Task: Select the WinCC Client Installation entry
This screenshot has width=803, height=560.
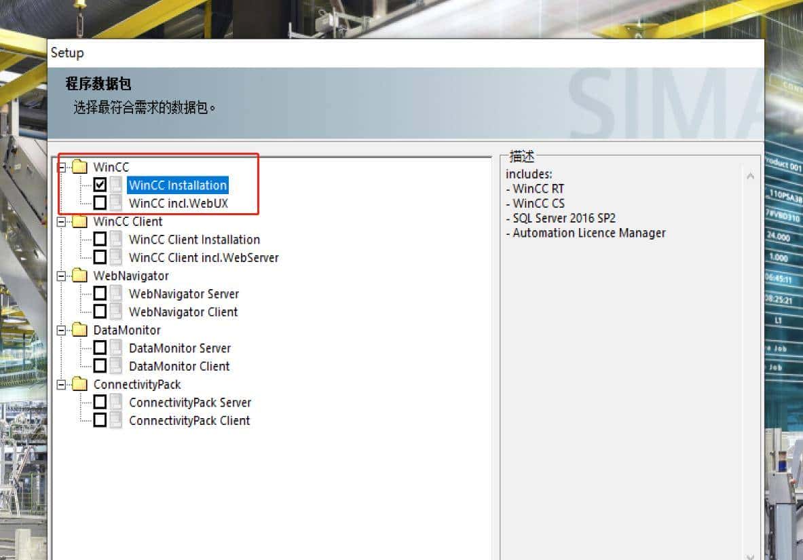Action: tap(194, 239)
